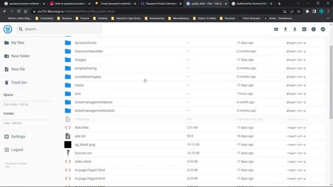This screenshot has width=333, height=187.
Task: Click the select-multiple checkmark icon
Action: (x=323, y=29)
